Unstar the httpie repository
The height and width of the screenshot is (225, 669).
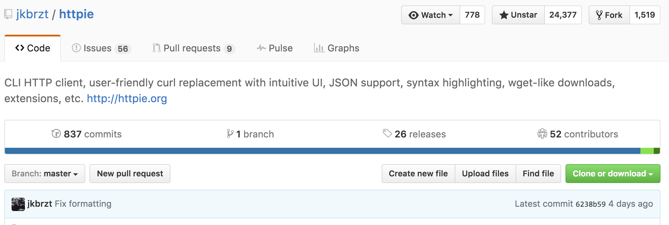pyautogui.click(x=518, y=15)
